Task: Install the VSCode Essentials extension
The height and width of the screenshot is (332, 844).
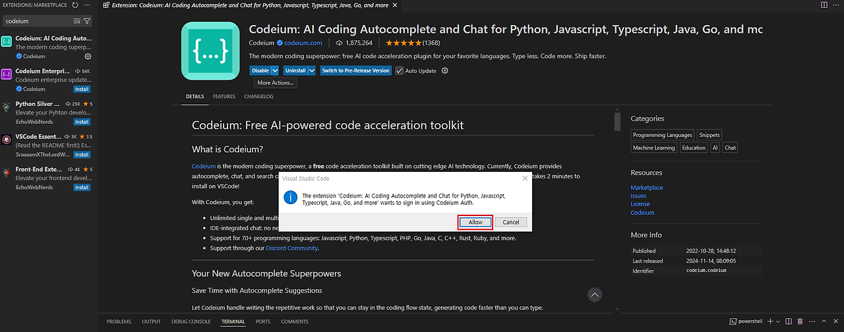Action: [x=82, y=155]
